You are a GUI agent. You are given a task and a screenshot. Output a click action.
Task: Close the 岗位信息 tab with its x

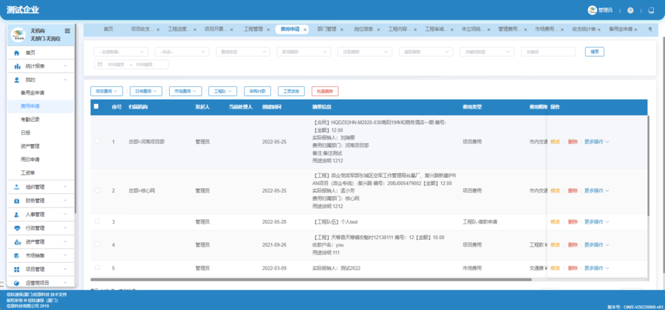tap(378, 30)
